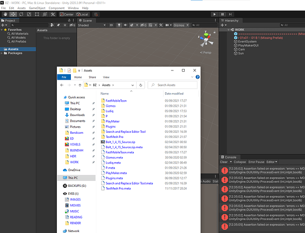This screenshot has height=233, width=305.
Task: Click Scene orientation gizmo
Action: pos(206,39)
